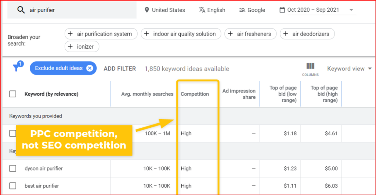This screenshot has width=376, height=195.
Task: Click the calendar icon by date range
Action: [x=282, y=10]
